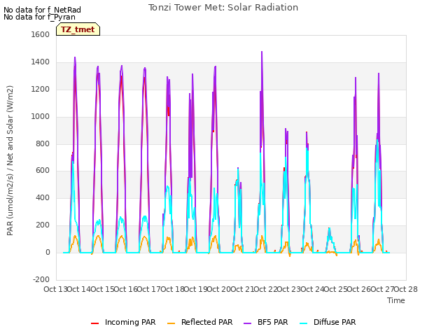448x336 pixels.
Task: Click the TZ_tmet label box
Action: 78,29
